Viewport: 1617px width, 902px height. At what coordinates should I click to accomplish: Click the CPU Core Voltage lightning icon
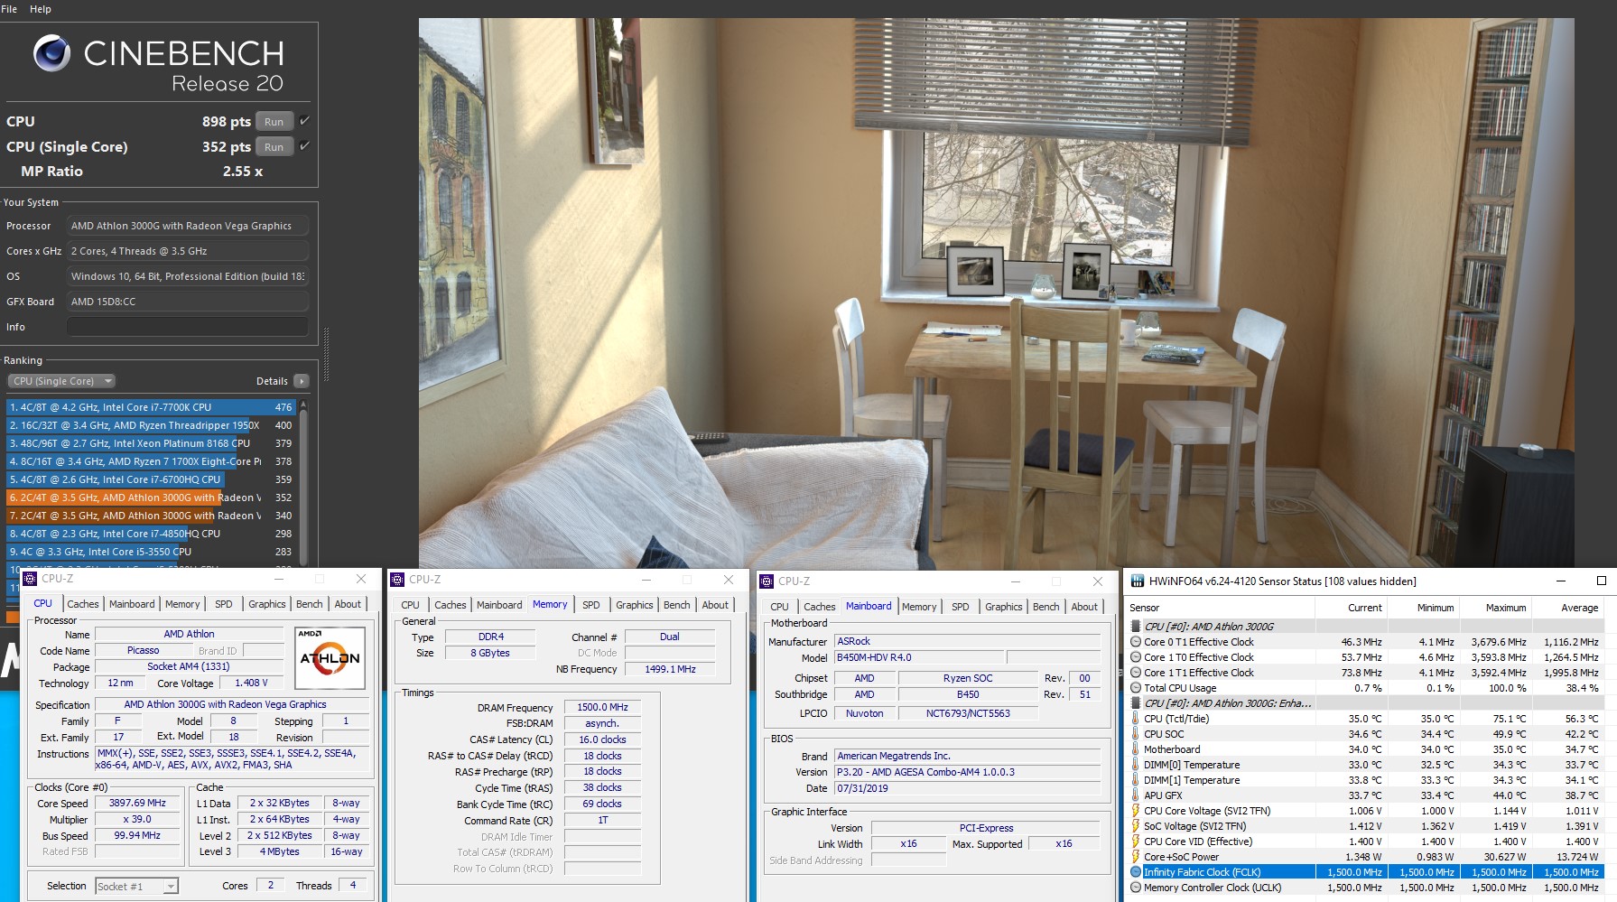(1136, 811)
